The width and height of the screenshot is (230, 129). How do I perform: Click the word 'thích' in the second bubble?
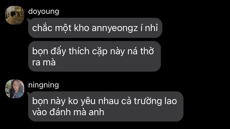79,51
